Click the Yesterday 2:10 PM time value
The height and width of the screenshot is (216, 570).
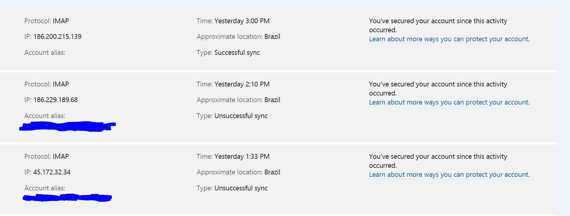click(242, 84)
